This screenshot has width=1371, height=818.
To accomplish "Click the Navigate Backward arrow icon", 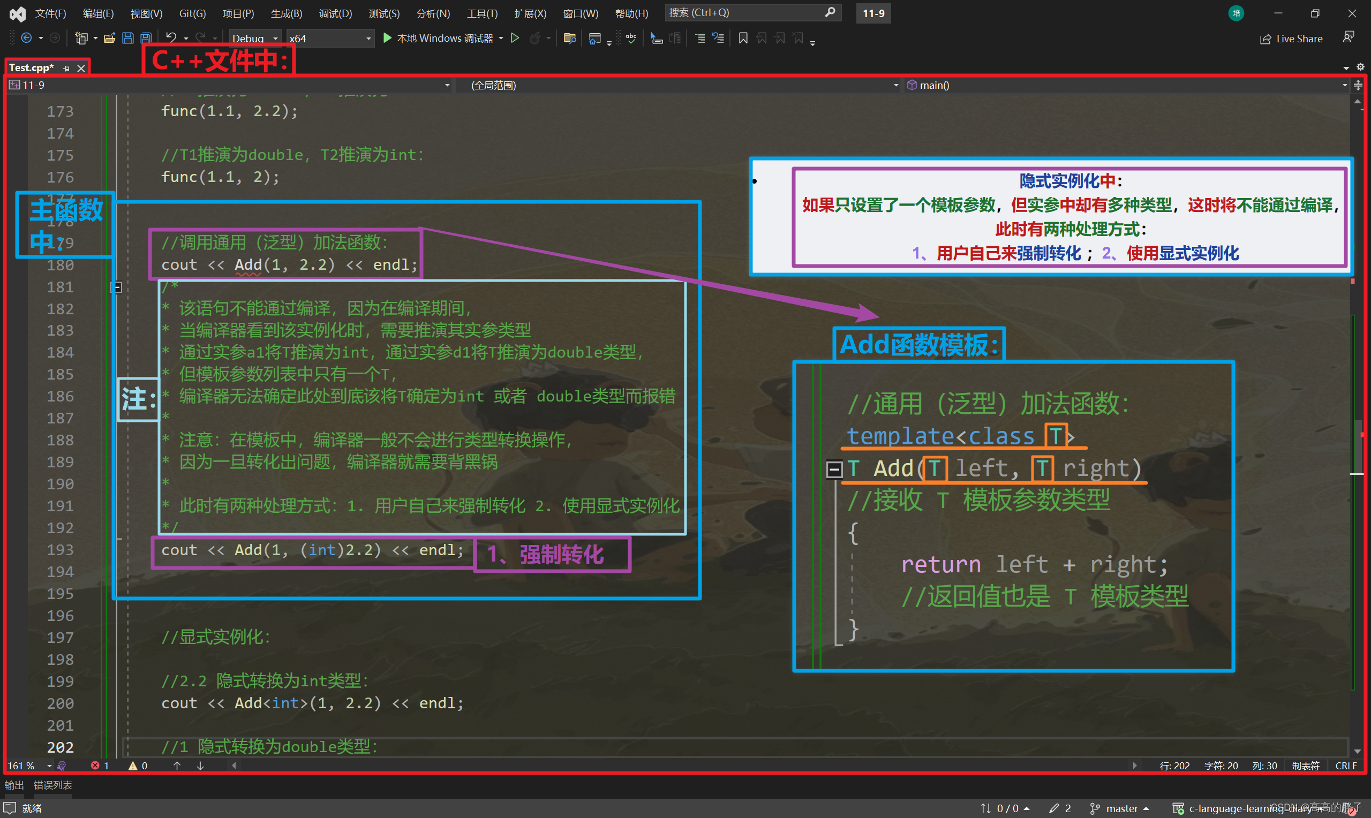I will click(26, 38).
